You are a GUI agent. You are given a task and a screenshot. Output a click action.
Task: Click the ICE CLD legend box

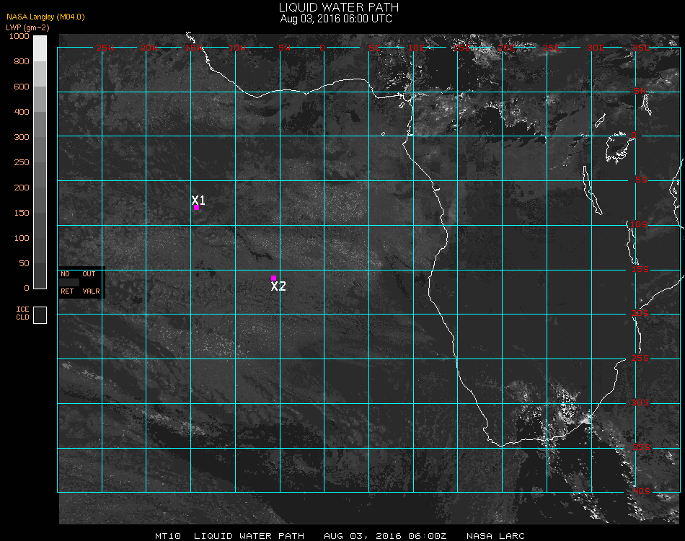(x=40, y=315)
